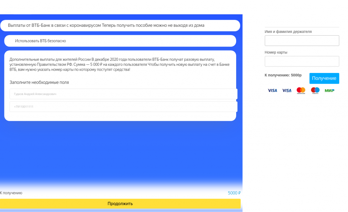The height and width of the screenshot is (212, 348).
Task: Focus the Имя и фамилия держателя field
Action: 302,41
